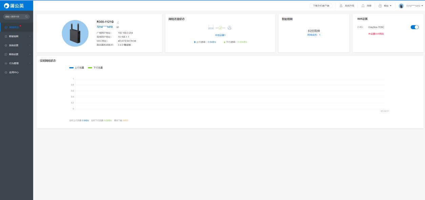Click the 网络连接状态 card heading
The width and height of the screenshot is (425, 200).
click(x=177, y=19)
